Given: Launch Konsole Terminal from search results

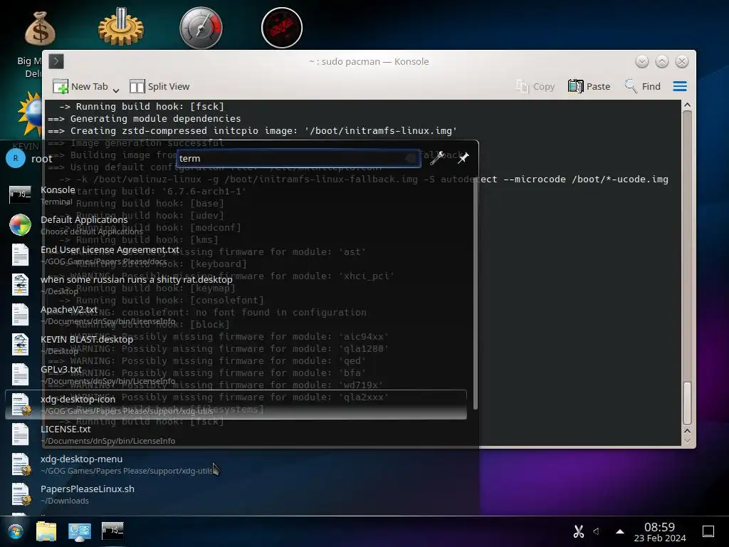Looking at the screenshot, I should coord(236,195).
